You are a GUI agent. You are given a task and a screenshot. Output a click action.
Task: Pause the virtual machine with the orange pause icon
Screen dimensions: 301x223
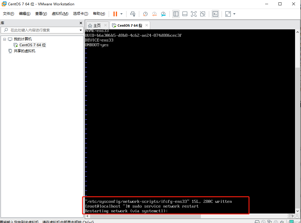click(115, 14)
